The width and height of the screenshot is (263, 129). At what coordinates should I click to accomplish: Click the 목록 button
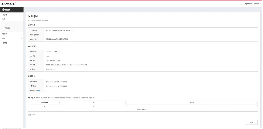click(251, 122)
